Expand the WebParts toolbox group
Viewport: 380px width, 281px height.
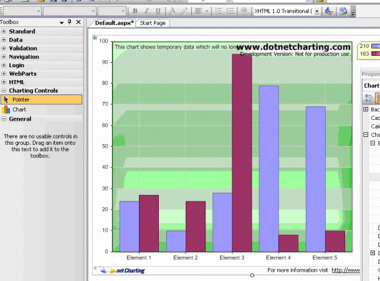tap(4, 73)
